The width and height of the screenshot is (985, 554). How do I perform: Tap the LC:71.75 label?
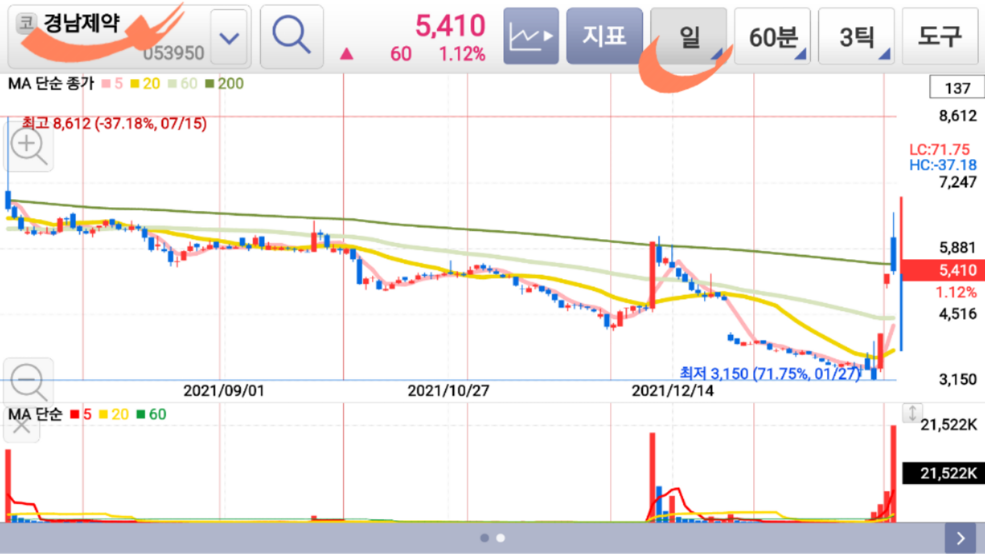tap(939, 150)
